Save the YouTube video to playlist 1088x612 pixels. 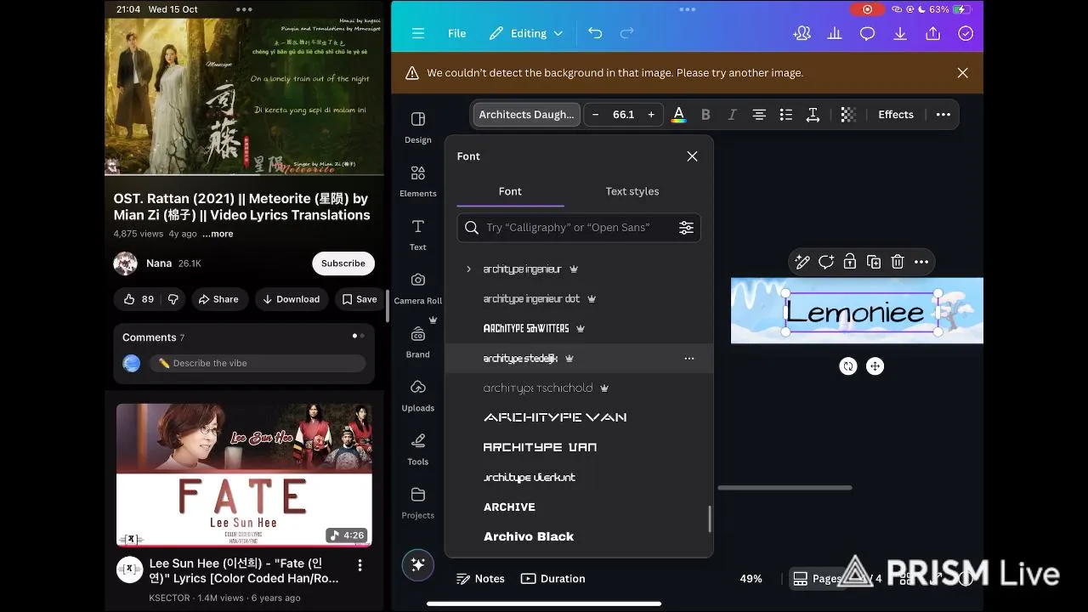click(360, 299)
